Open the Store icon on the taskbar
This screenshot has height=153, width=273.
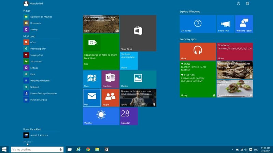tap(106, 149)
